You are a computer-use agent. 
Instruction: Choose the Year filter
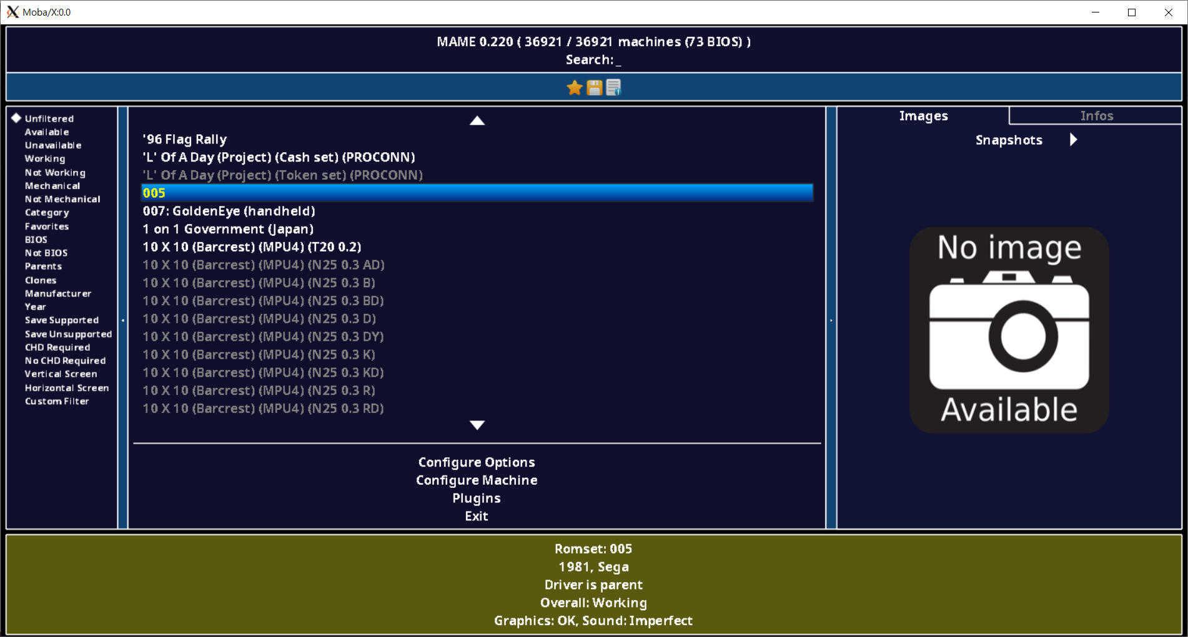point(36,307)
